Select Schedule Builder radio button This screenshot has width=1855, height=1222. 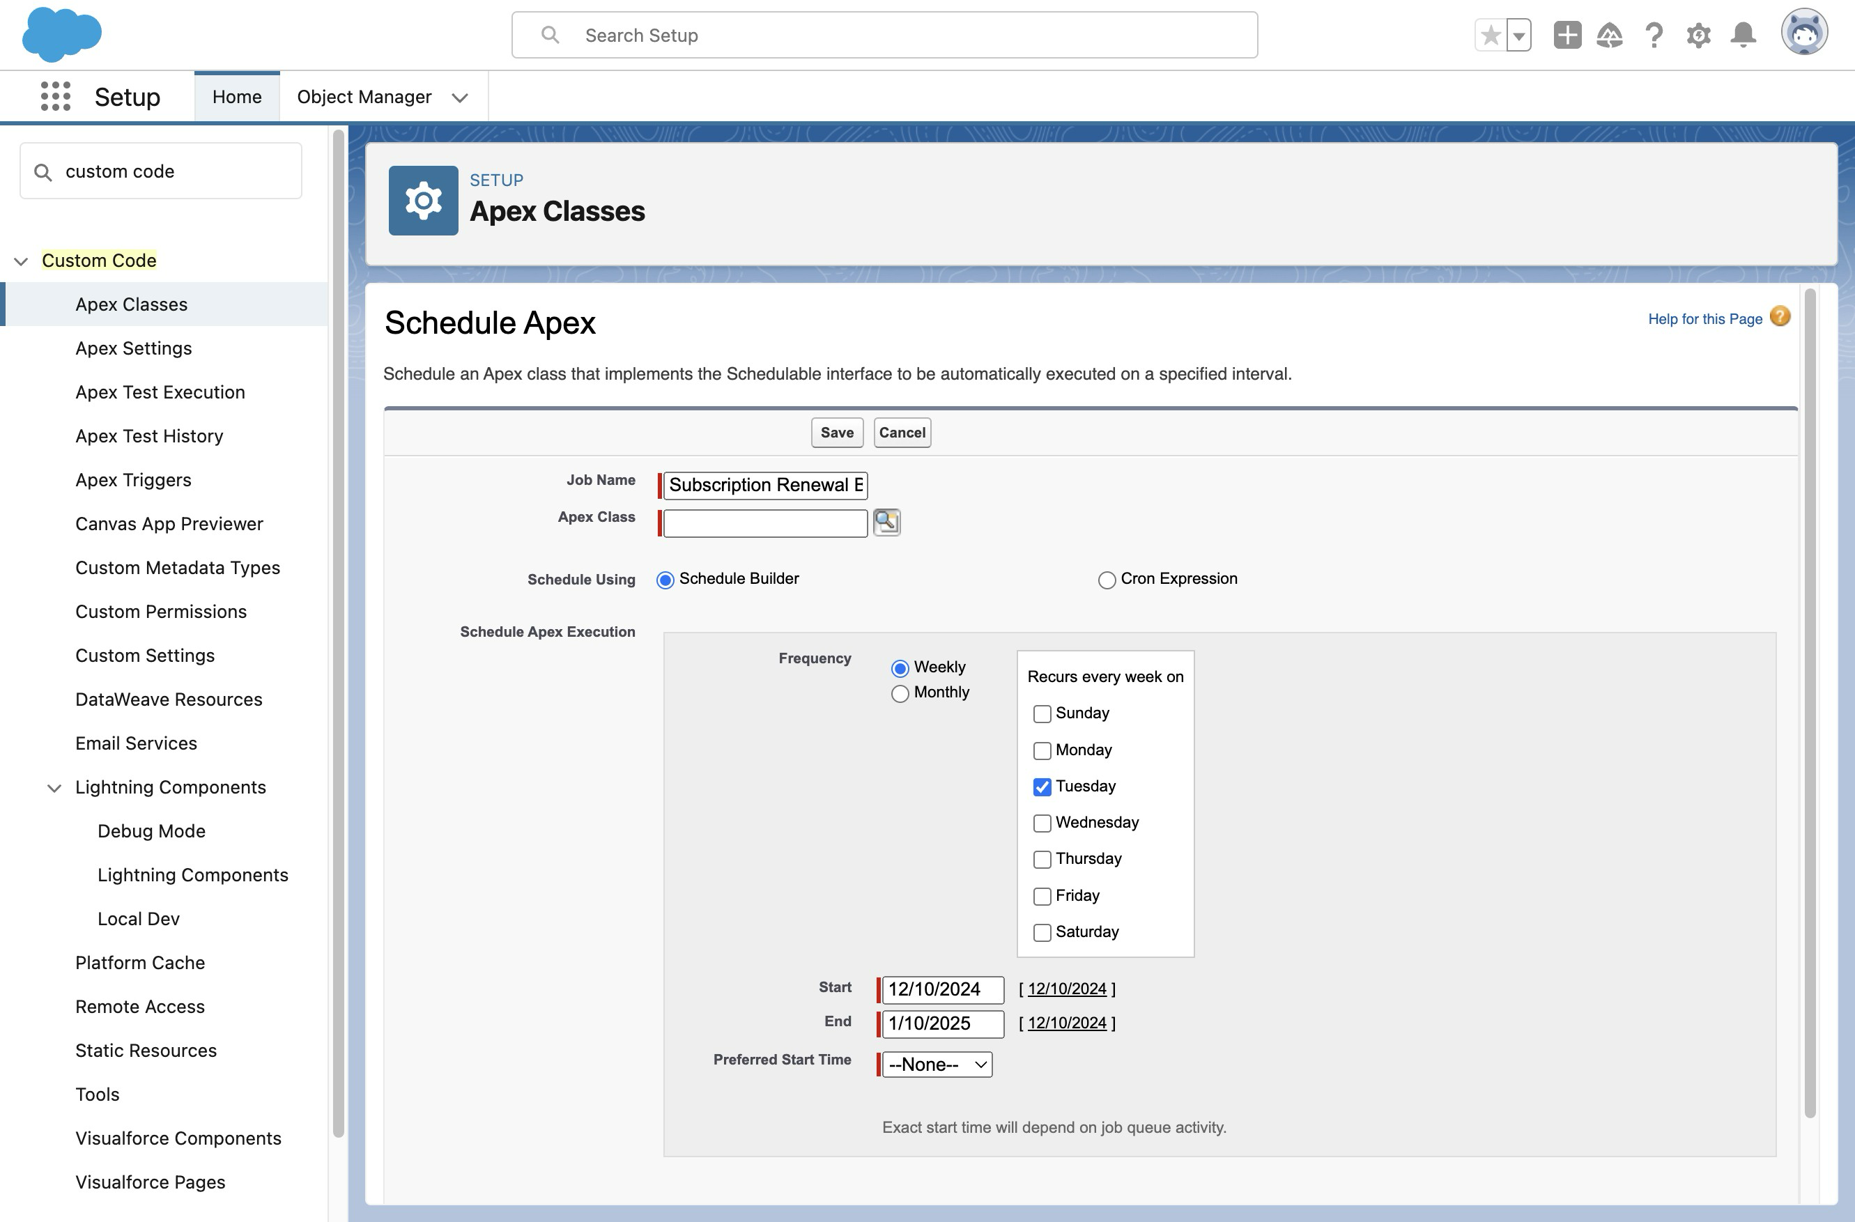pyautogui.click(x=665, y=580)
